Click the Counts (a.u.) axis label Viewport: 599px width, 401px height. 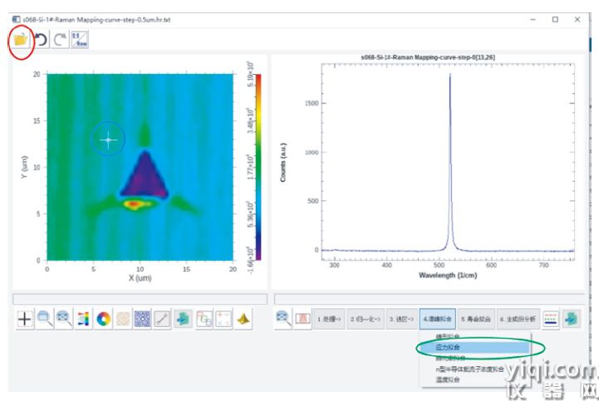pyautogui.click(x=283, y=163)
